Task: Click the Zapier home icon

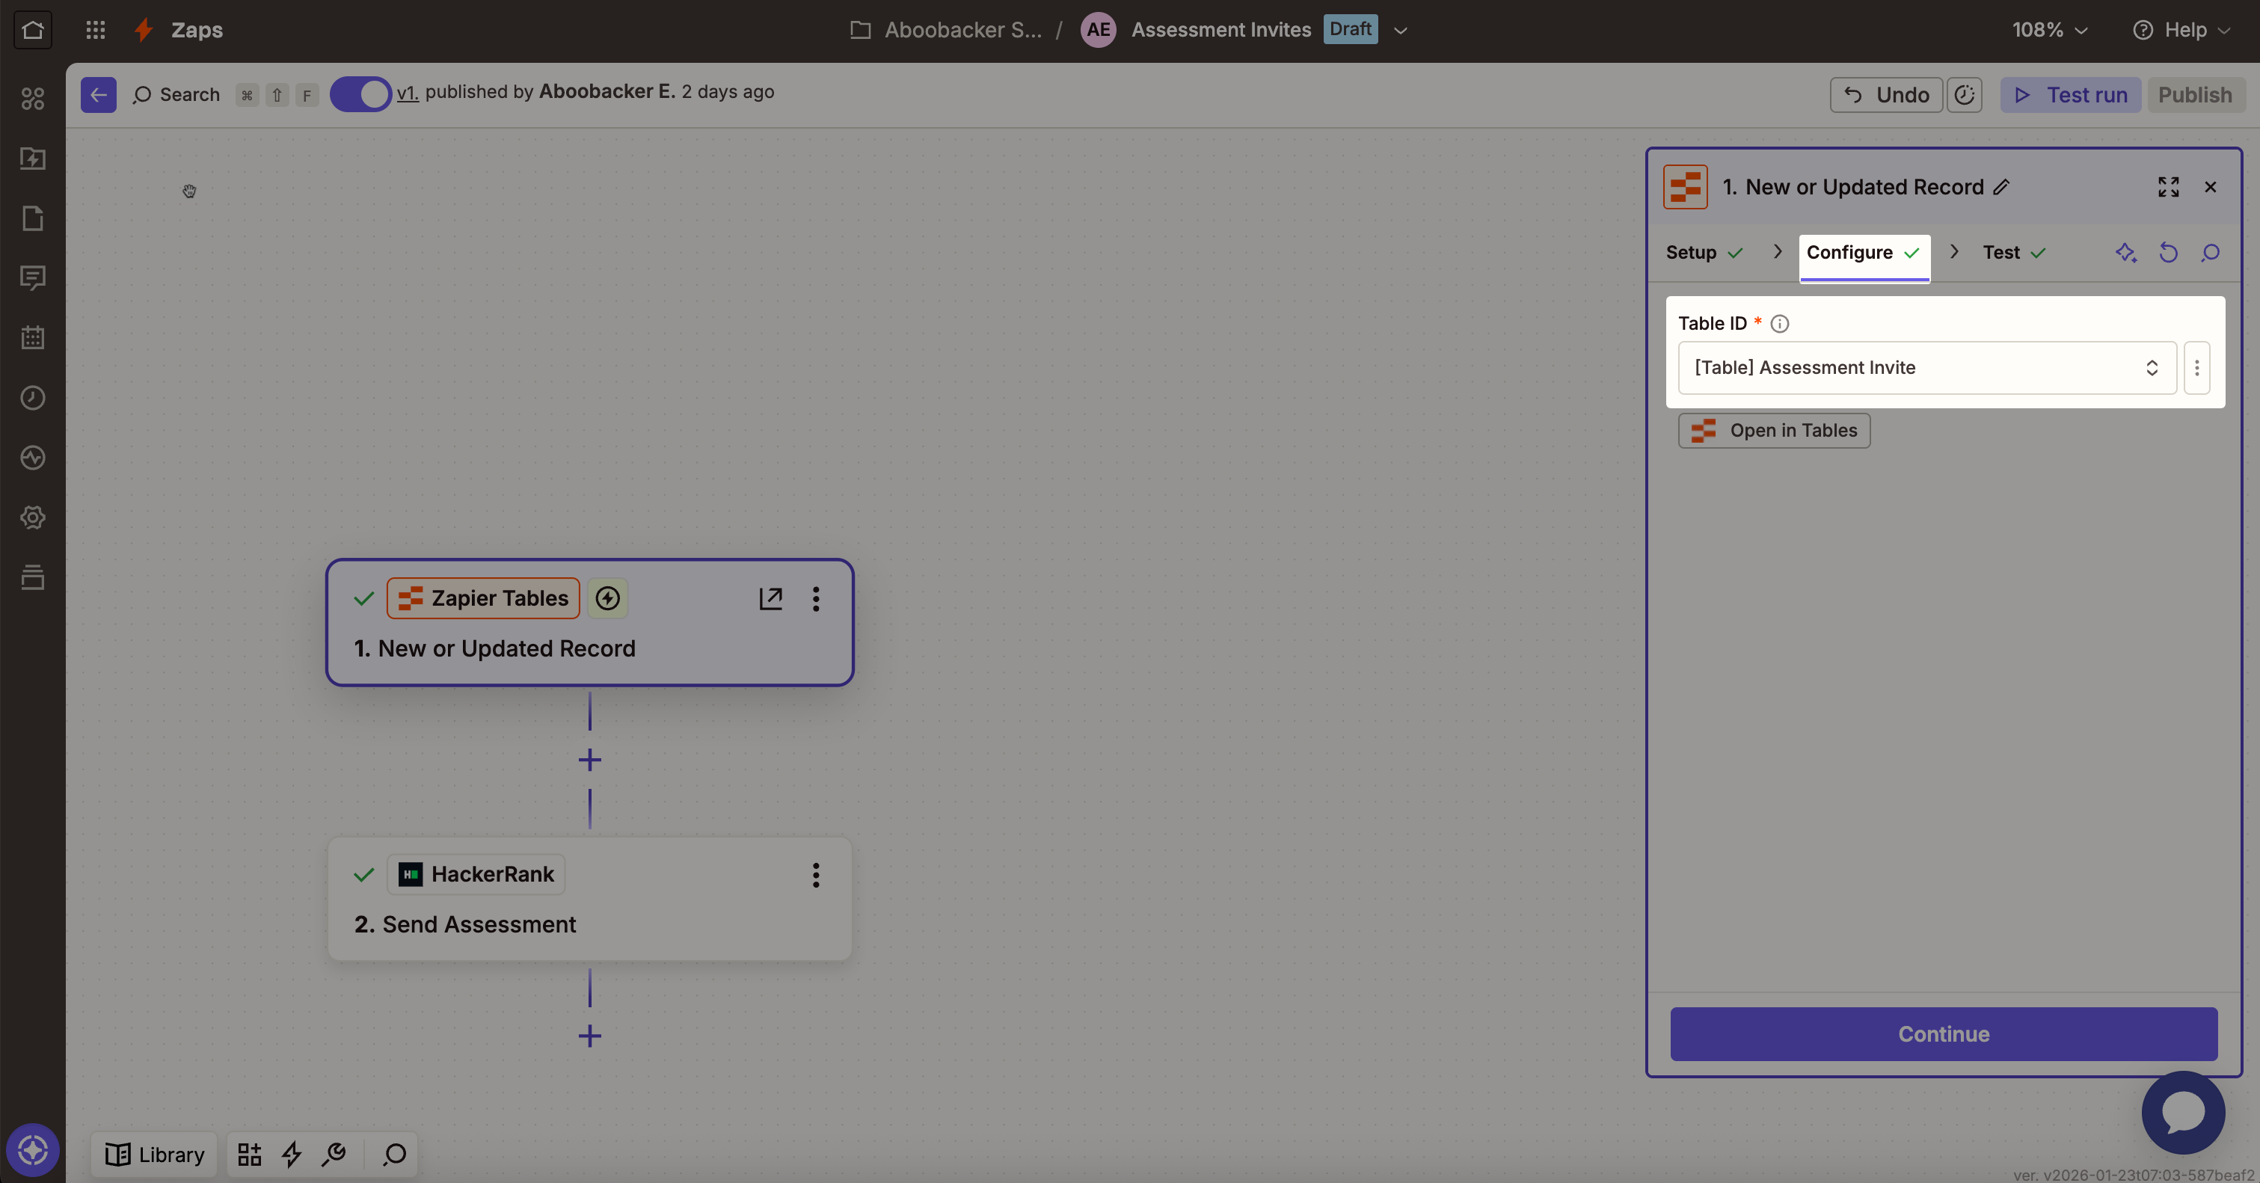Action: pyautogui.click(x=32, y=30)
